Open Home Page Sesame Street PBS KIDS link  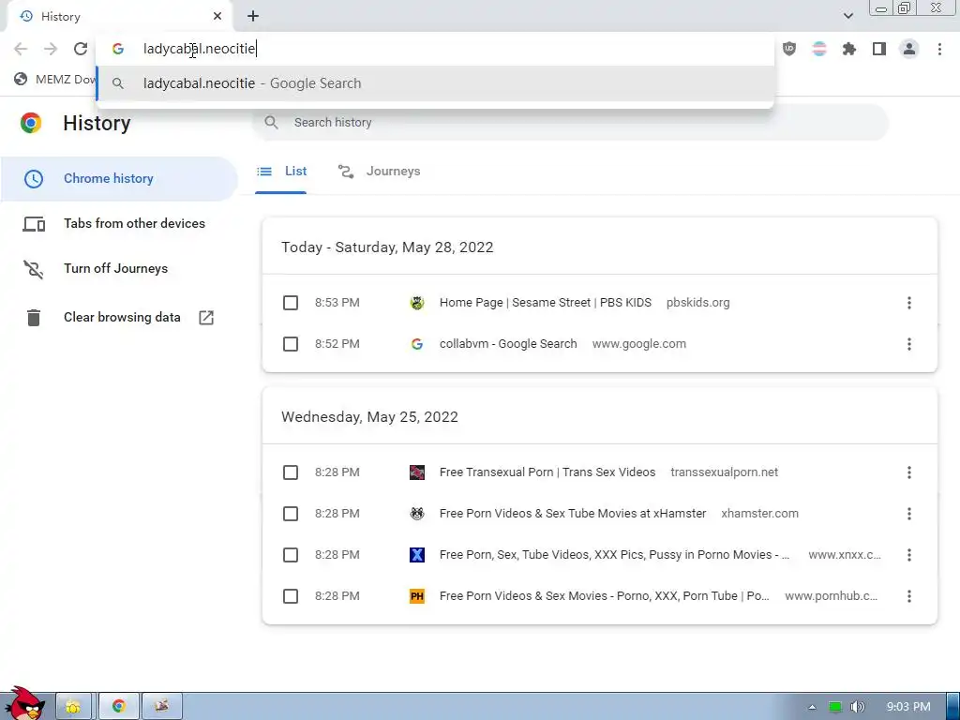[546, 303]
